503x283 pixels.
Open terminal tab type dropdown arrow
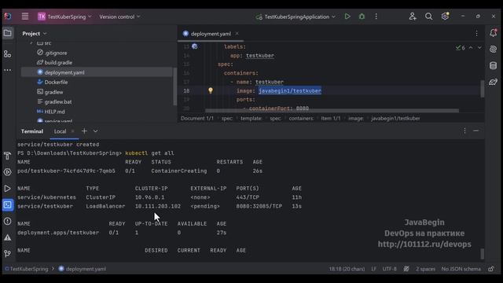(x=95, y=131)
